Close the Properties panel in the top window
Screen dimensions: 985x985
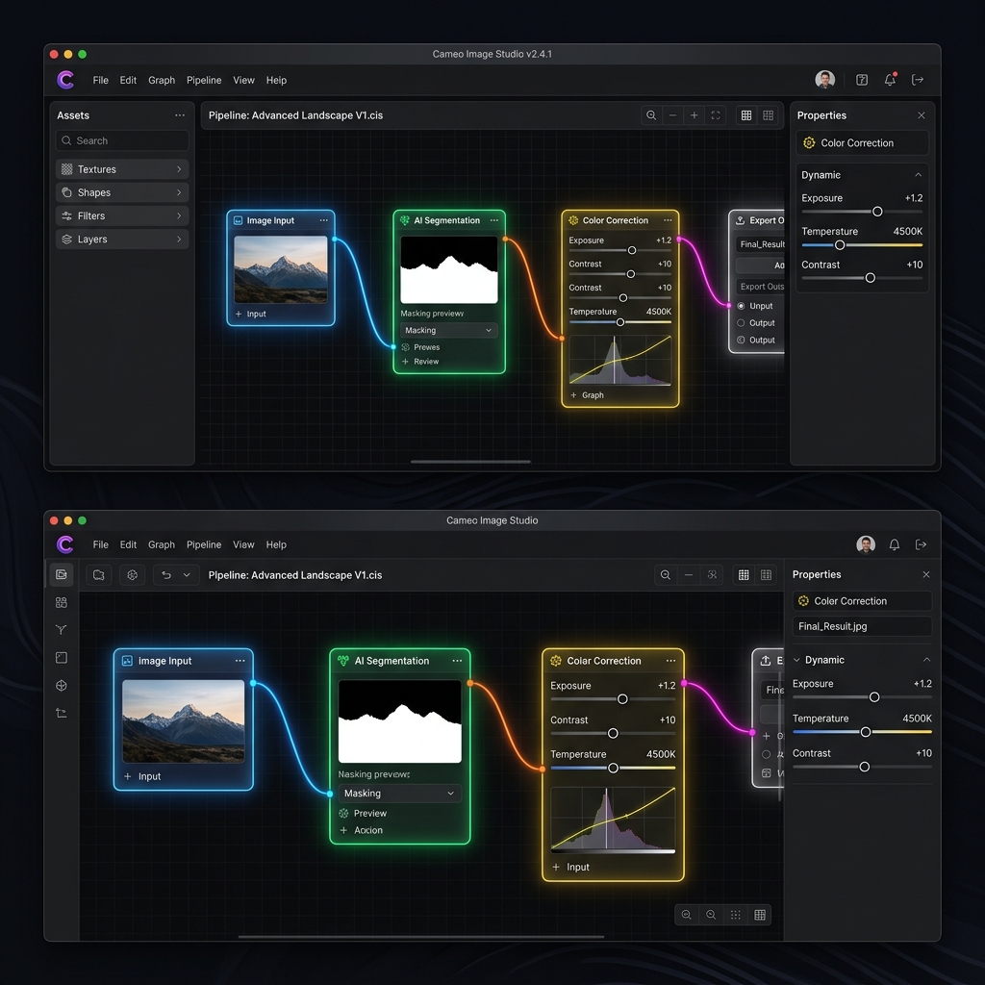click(x=921, y=115)
